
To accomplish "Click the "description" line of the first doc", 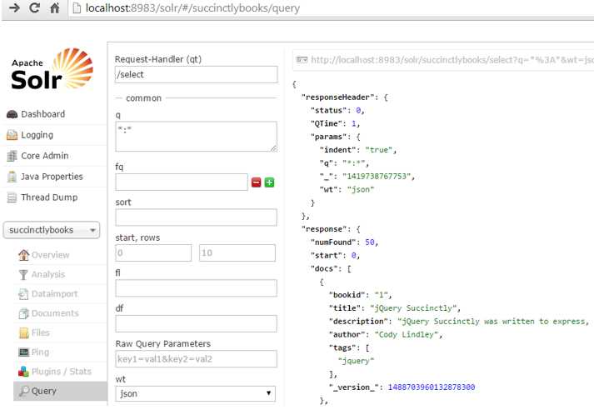I will pos(459,322).
